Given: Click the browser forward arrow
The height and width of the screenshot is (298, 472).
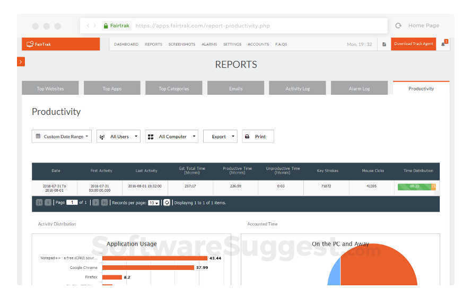Looking at the screenshot, I should pos(95,26).
